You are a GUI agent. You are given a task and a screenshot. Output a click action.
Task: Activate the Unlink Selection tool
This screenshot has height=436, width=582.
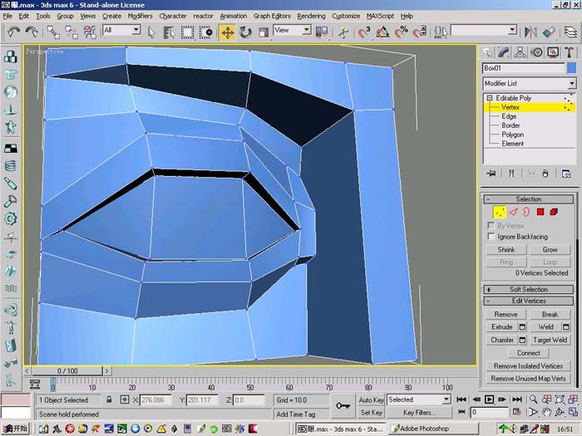pyautogui.click(x=72, y=32)
